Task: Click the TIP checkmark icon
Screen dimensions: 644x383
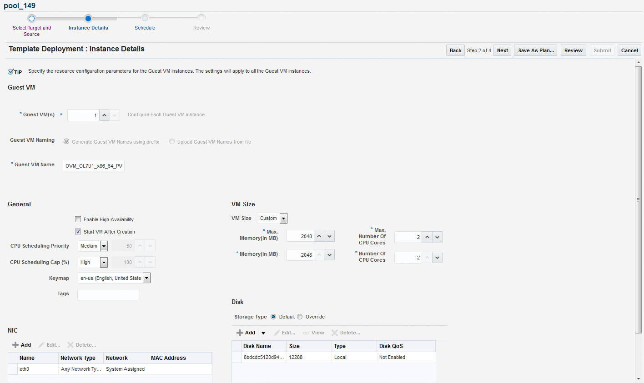Action: [x=11, y=72]
